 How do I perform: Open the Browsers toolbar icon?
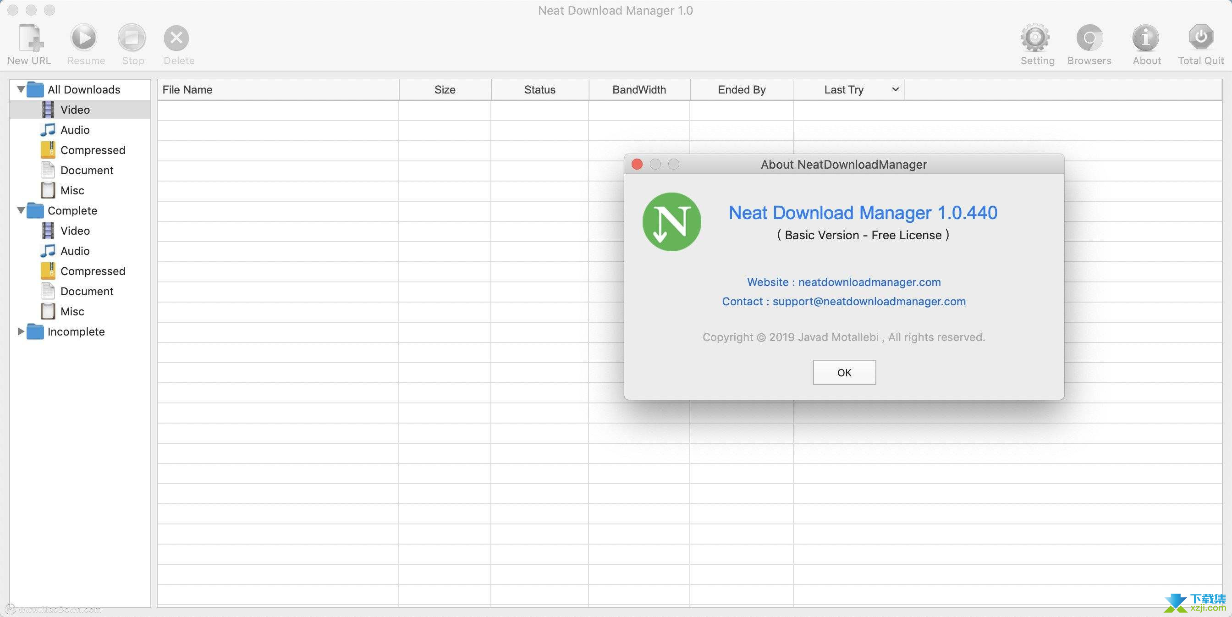coord(1089,38)
